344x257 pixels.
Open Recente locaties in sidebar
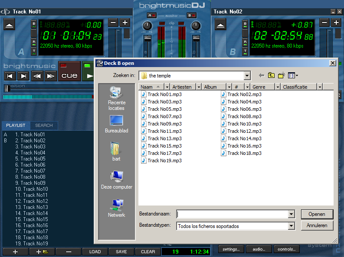117,98
